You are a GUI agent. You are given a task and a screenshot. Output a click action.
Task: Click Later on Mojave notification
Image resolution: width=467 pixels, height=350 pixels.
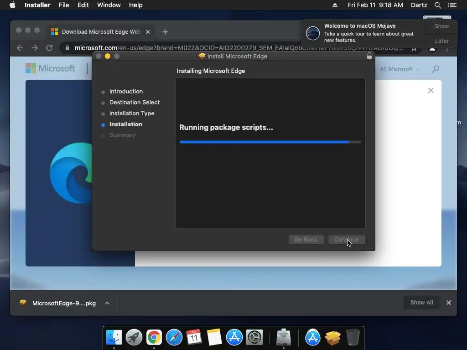click(441, 41)
